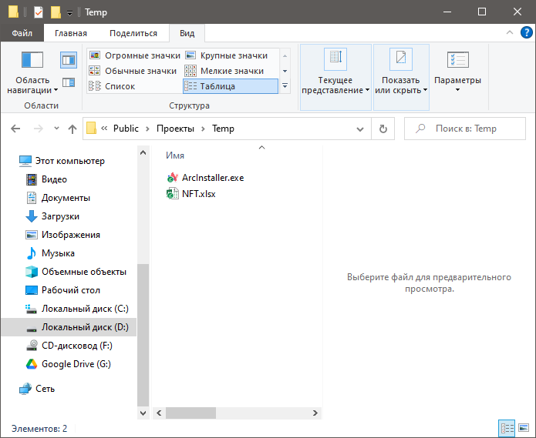Select Локальный диск (D:) in navigation pane
Image resolution: width=536 pixels, height=438 pixels.
point(69,327)
